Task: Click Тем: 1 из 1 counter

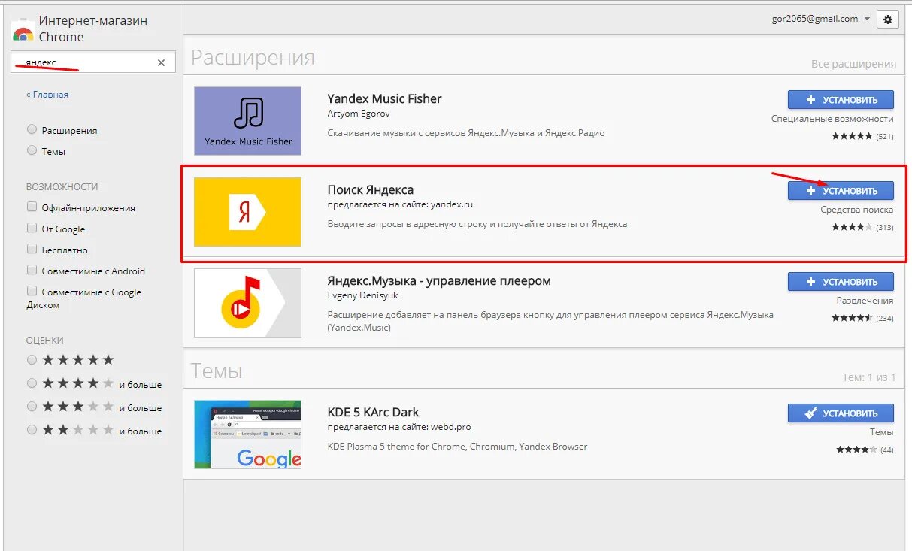Action: [869, 377]
